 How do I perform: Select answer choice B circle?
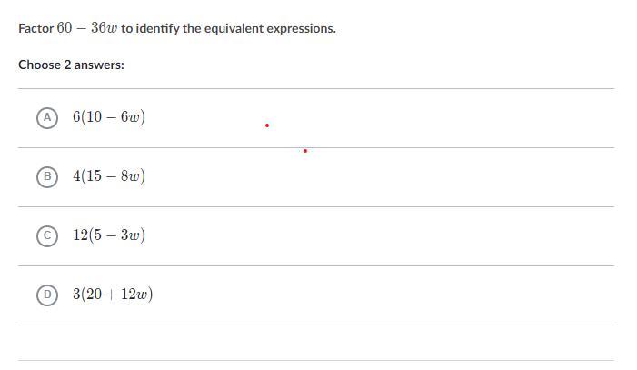pyautogui.click(x=45, y=176)
